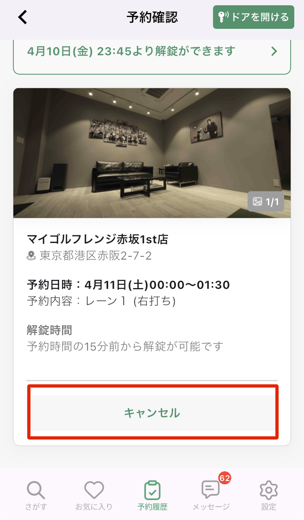
Task: Tap the キャンセル button
Action: 152,413
